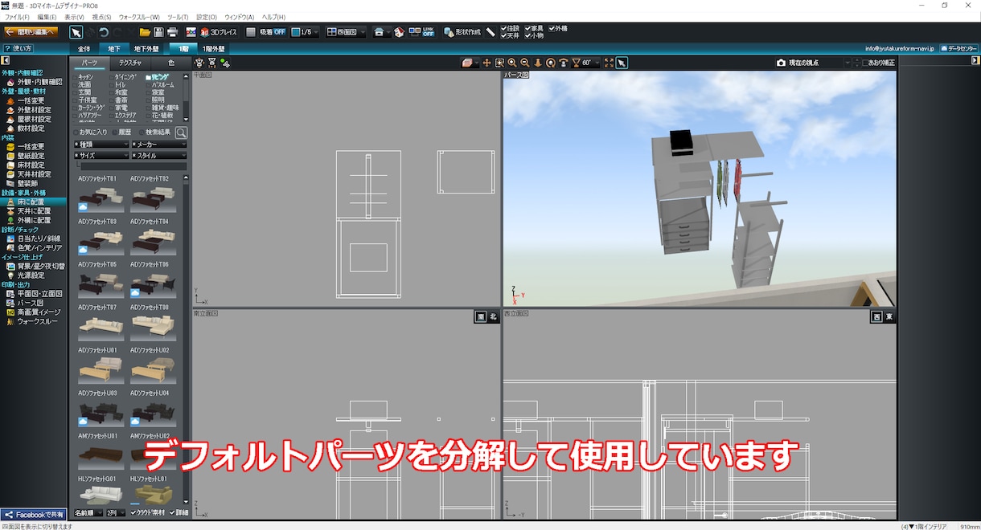Select the arrow selection tool in main toolbar
This screenshot has height=530, width=981.
[76, 32]
